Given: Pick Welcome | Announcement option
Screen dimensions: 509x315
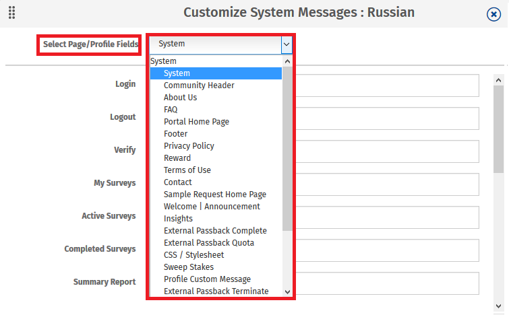Looking at the screenshot, I should (212, 207).
